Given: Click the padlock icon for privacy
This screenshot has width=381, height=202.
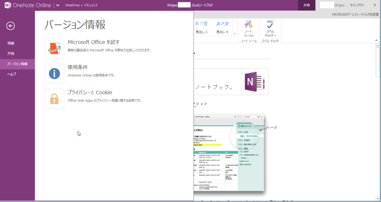Looking at the screenshot, I should [x=54, y=99].
